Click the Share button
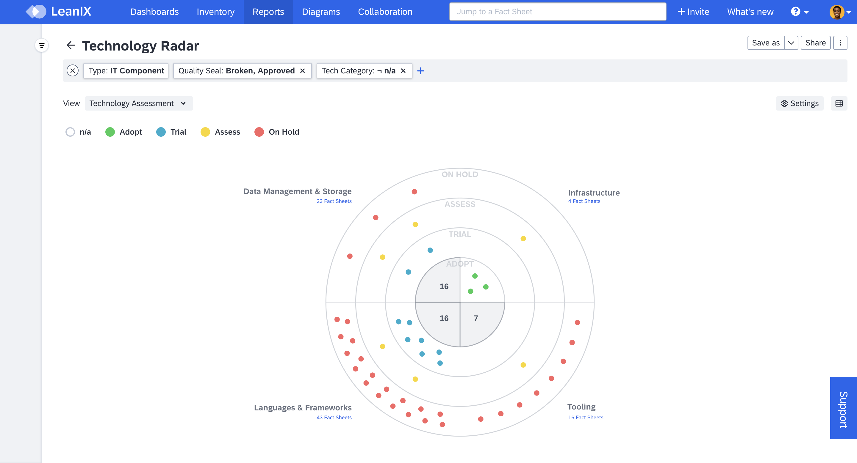This screenshot has width=857, height=463. pyautogui.click(x=815, y=43)
